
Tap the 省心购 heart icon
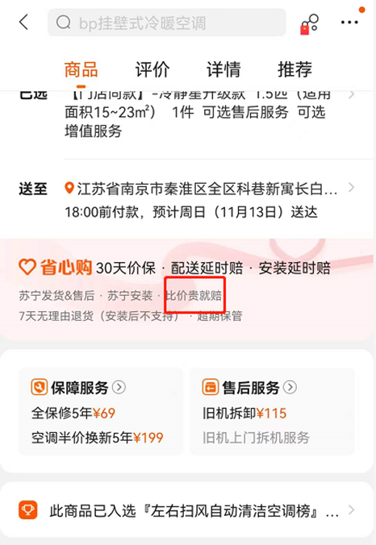pos(27,268)
